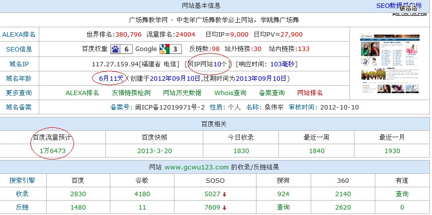Screen dimensions: 432x215
Task: Click internal links count 133
Action: (304, 49)
